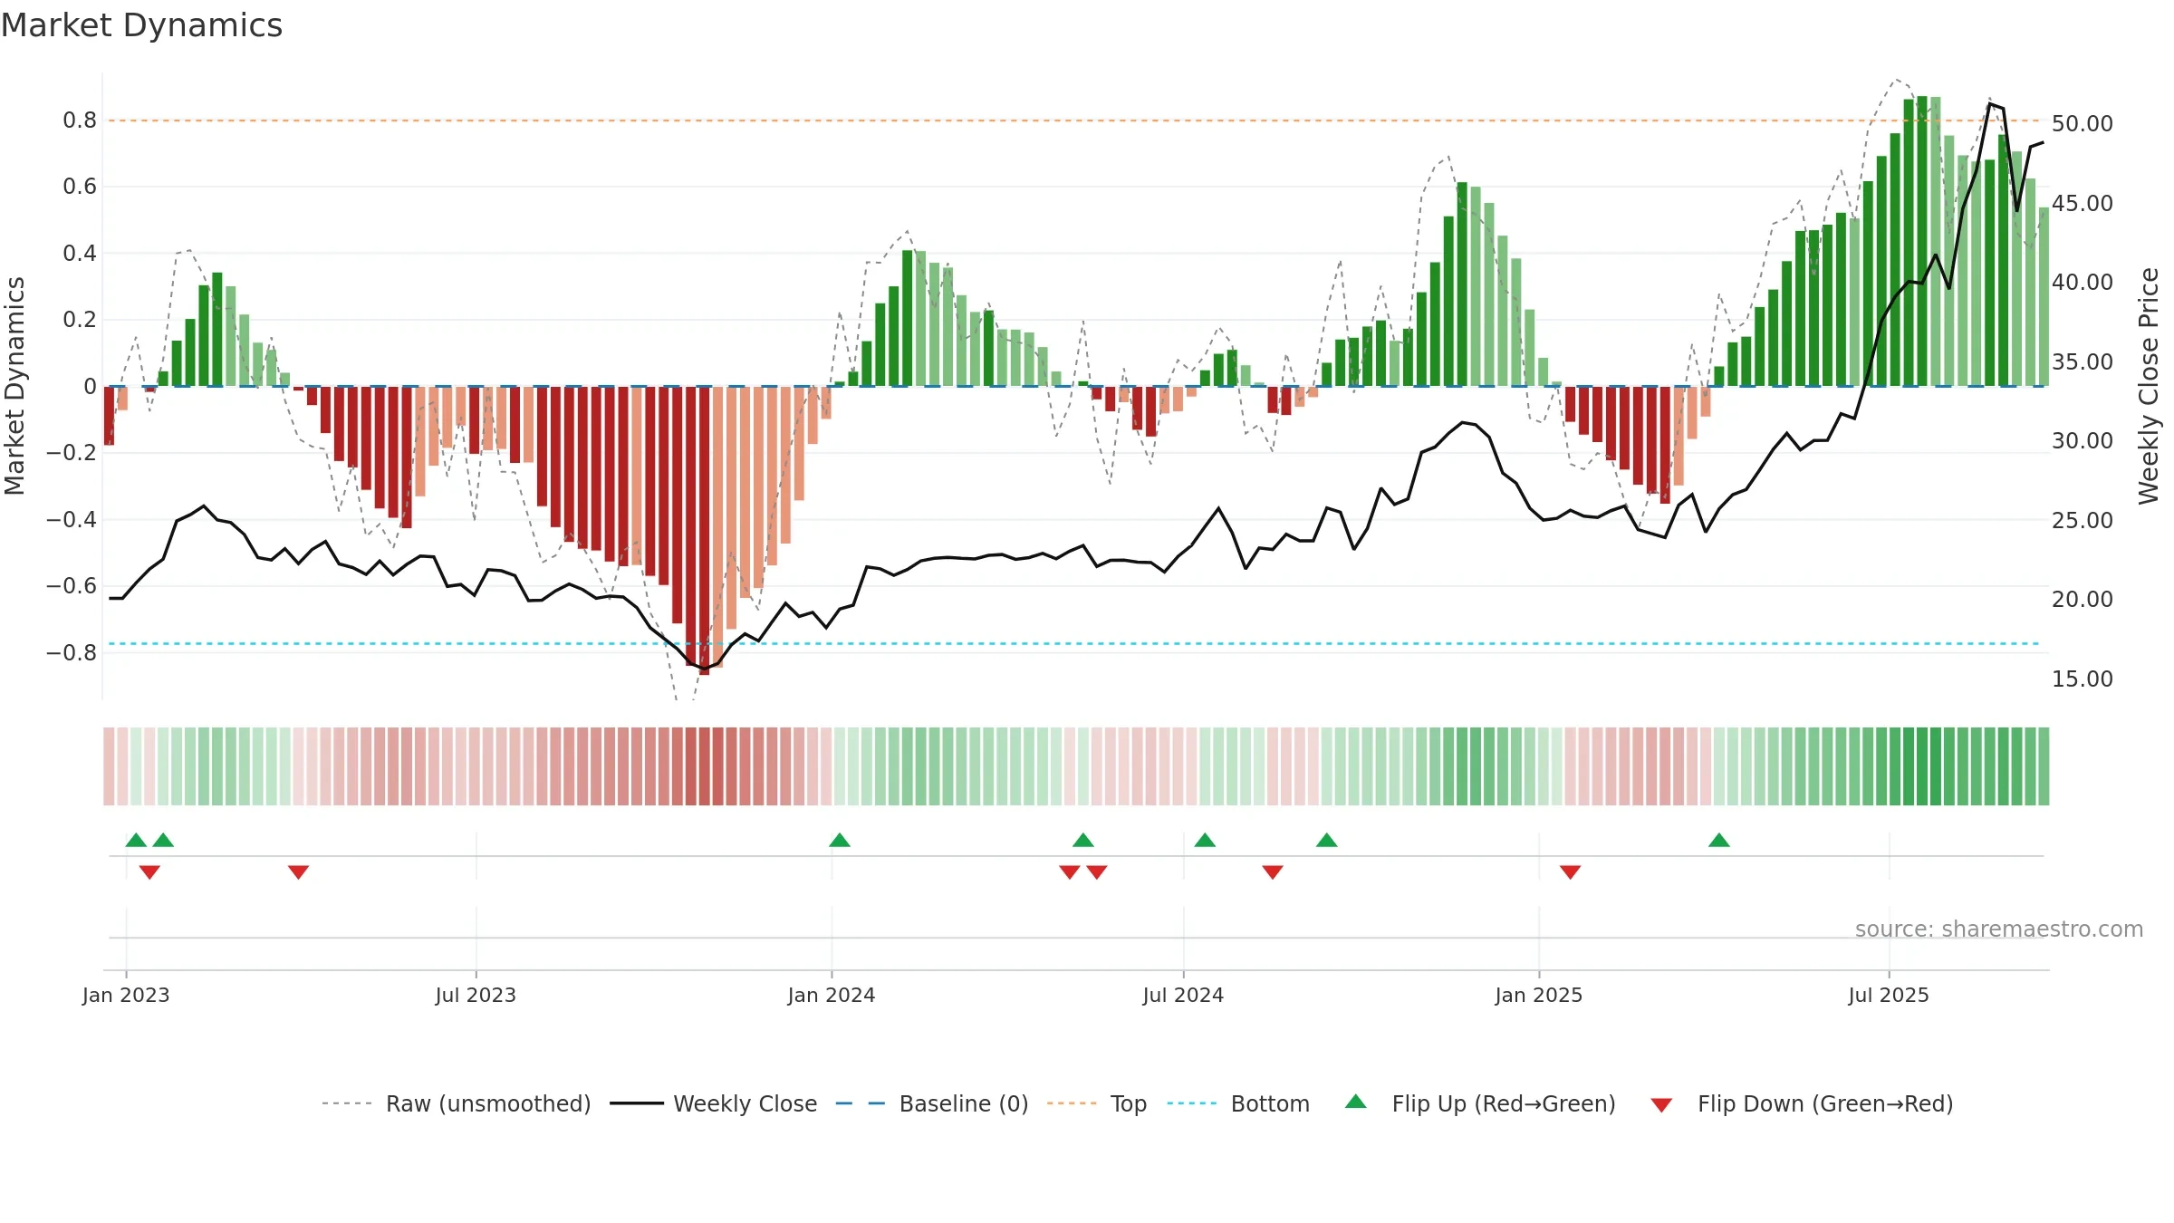Click the x-axis label Jul 2023
The height and width of the screenshot is (1223, 2174).
(476, 995)
